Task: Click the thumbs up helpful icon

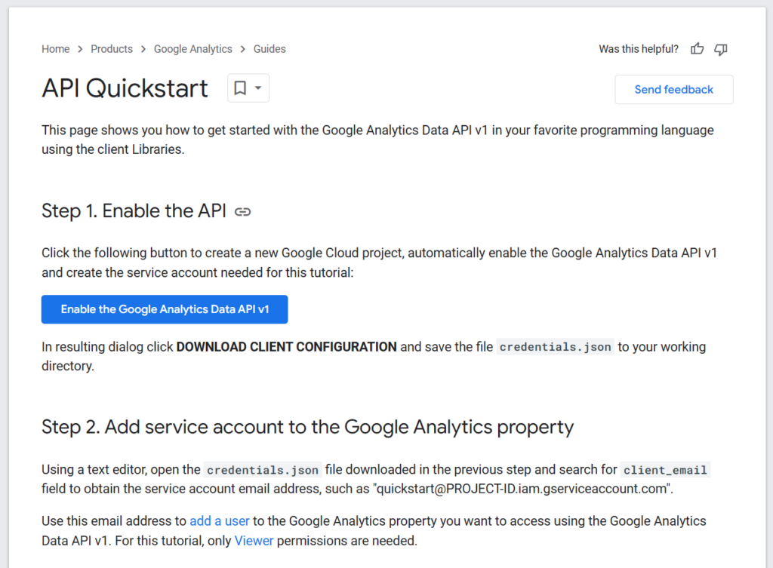Action: pos(697,49)
